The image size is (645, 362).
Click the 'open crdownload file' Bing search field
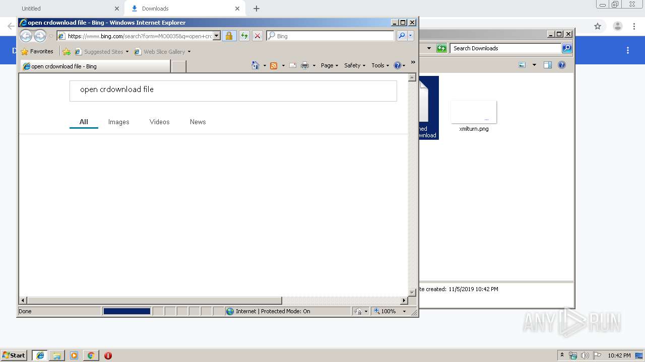click(233, 91)
